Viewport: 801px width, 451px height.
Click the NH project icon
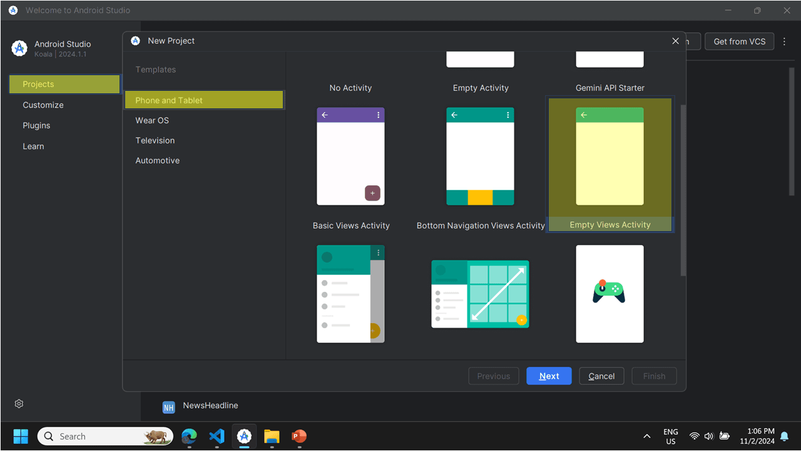(168, 407)
